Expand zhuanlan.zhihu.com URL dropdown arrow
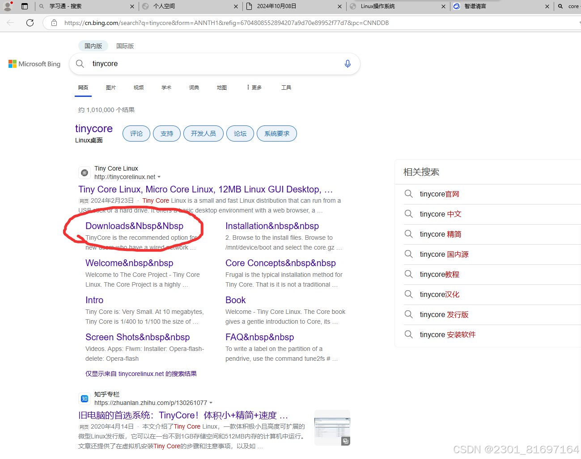Screen dimensions: 581x459 [211, 403]
